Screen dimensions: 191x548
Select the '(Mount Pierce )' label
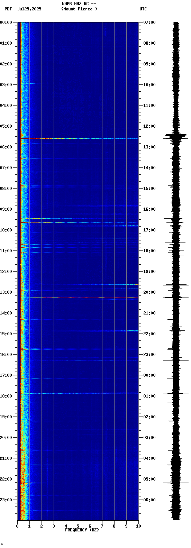point(79,9)
